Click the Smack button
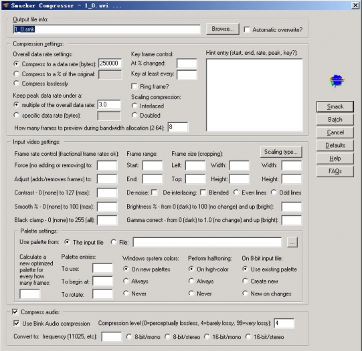The image size is (362, 351). pos(335,106)
